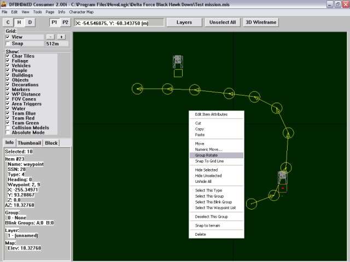Click the 3D Wireframe button
The width and height of the screenshot is (350, 262).
[x=260, y=22]
